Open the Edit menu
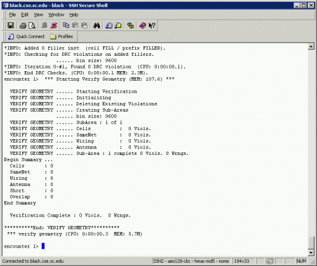The width and height of the screenshot is (317, 266). (25, 15)
